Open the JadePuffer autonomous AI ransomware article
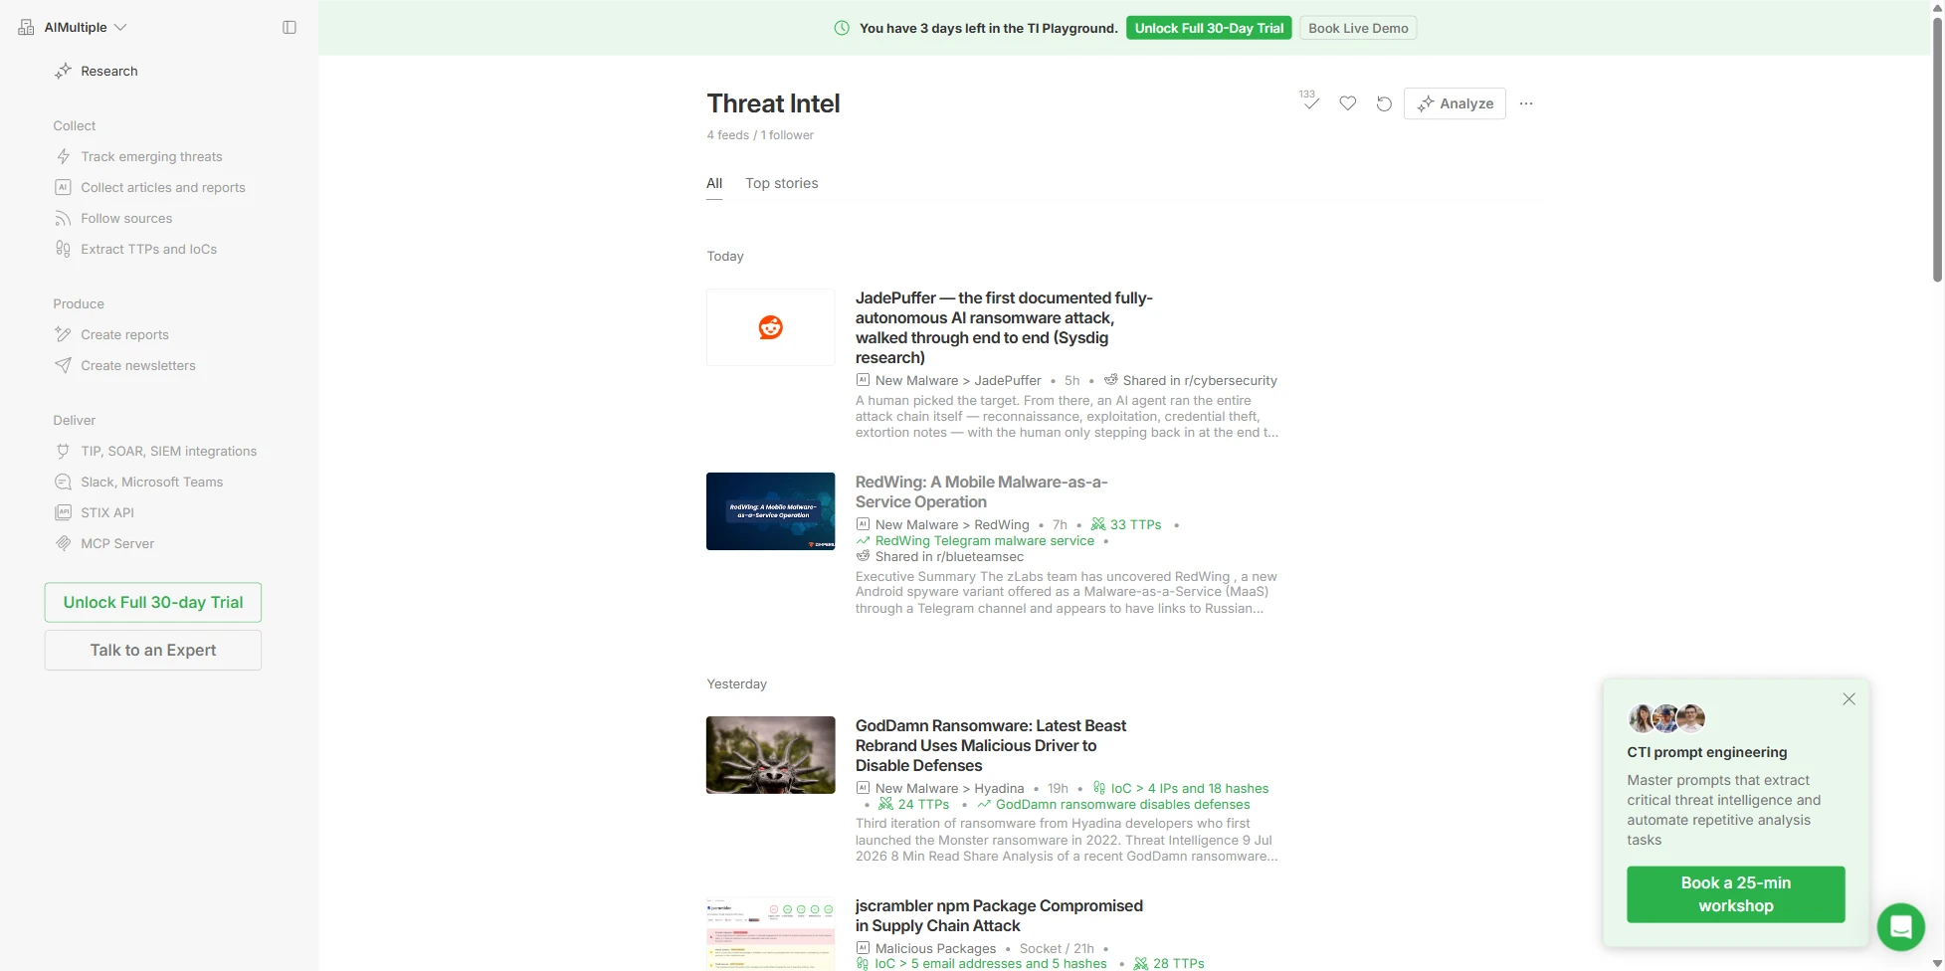 (1004, 327)
